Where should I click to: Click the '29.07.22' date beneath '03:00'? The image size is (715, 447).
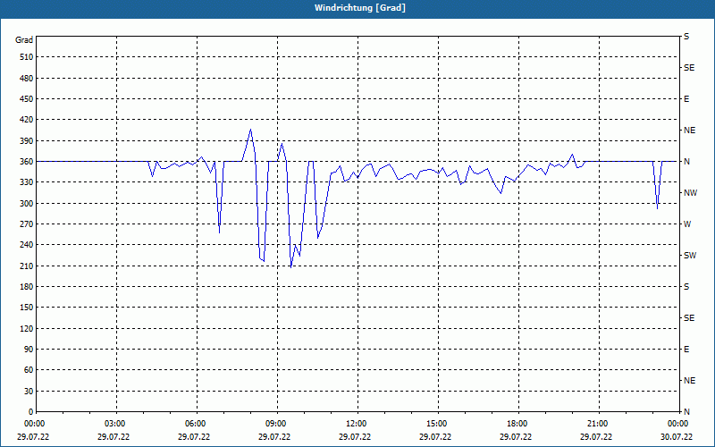[x=114, y=437]
